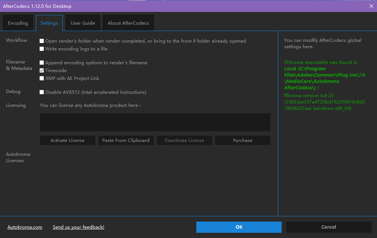Screen dimensions: 377x238
Task: Disable the Timecode option
Action: tap(42, 70)
